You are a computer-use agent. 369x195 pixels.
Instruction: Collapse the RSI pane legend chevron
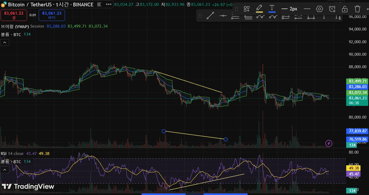pos(5,169)
